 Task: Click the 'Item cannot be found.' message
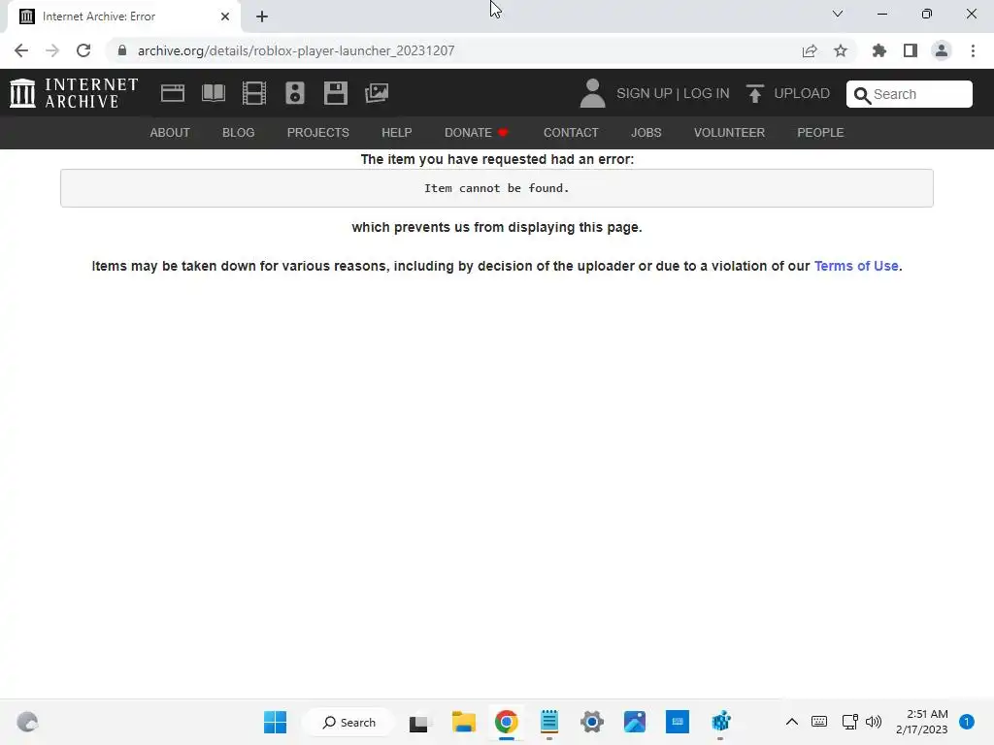[x=496, y=188]
